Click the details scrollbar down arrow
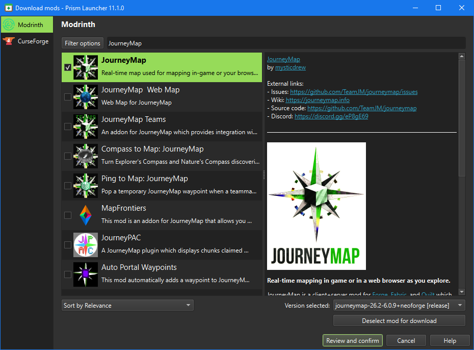 [x=462, y=292]
